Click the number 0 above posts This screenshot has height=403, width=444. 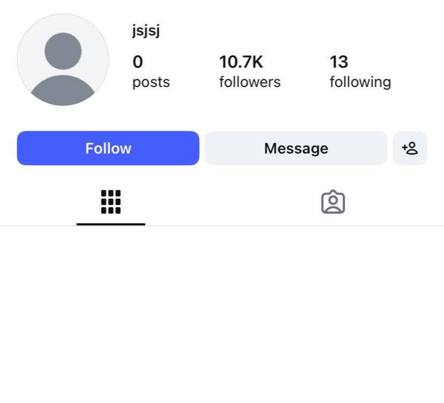[x=138, y=62]
